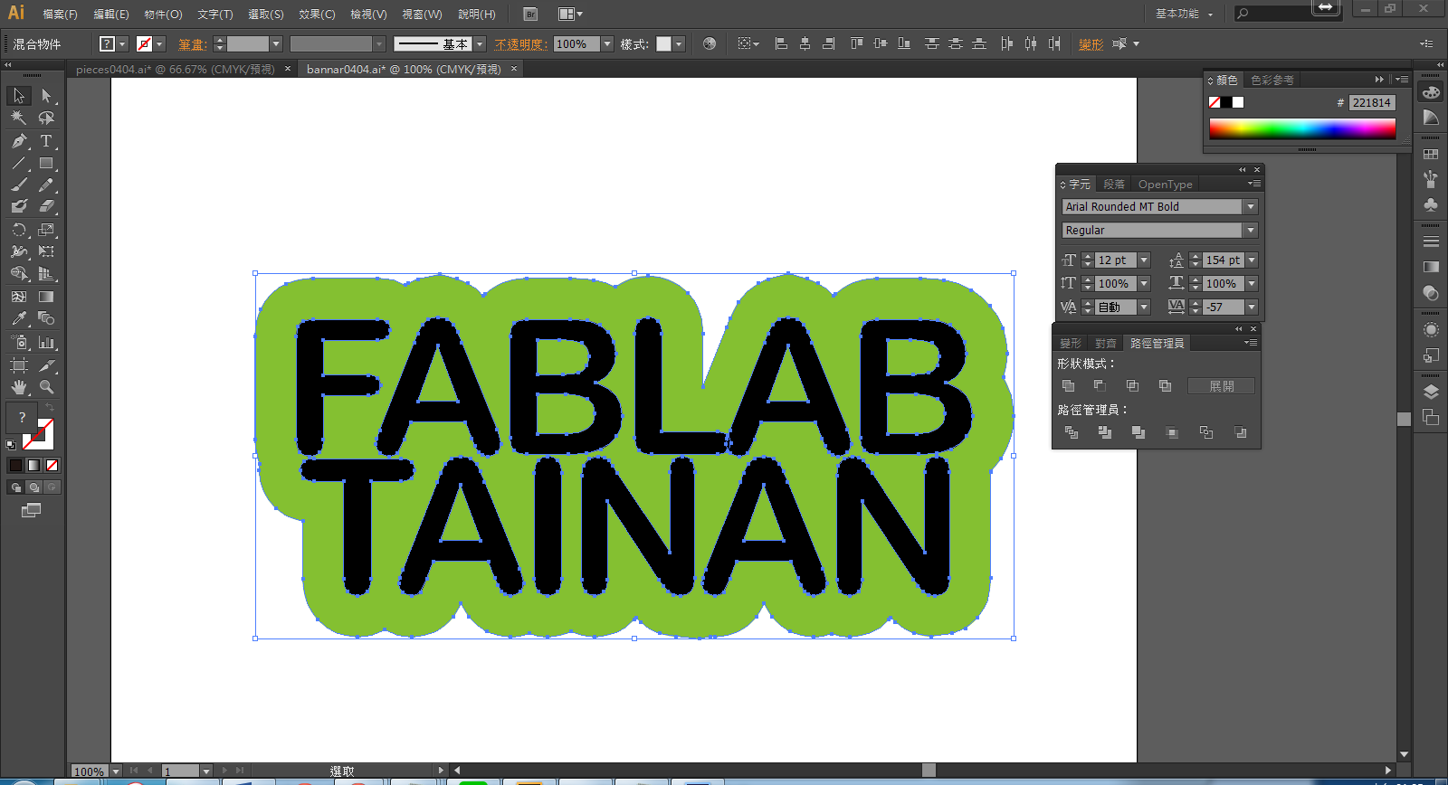Image resolution: width=1448 pixels, height=785 pixels.
Task: Open the 基本功能 workspace switcher
Action: (x=1184, y=14)
